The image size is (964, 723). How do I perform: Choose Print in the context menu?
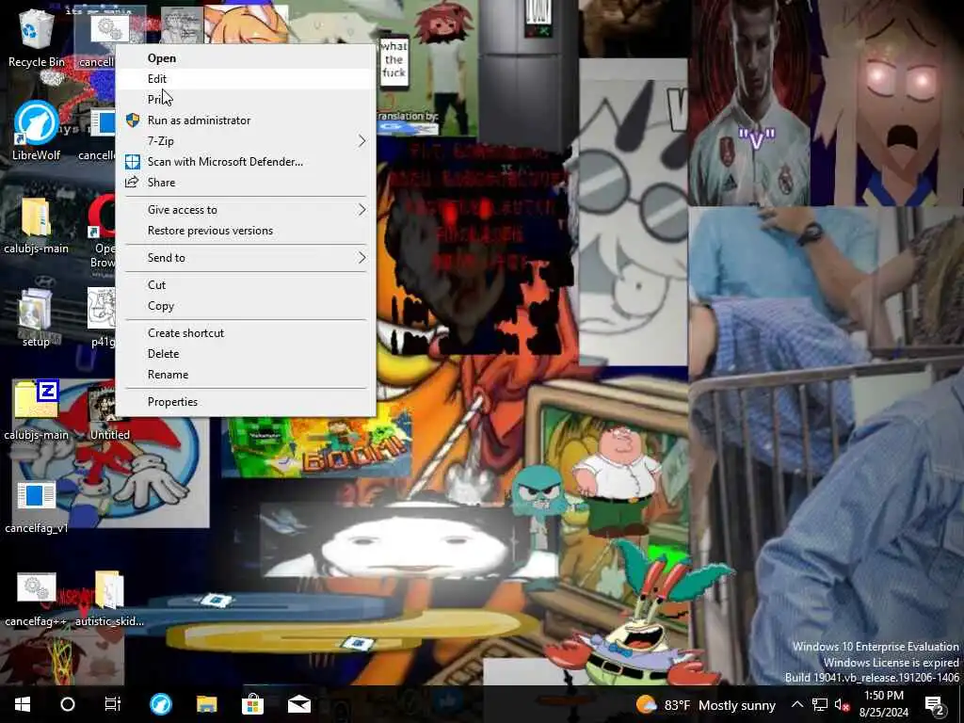tap(246, 100)
